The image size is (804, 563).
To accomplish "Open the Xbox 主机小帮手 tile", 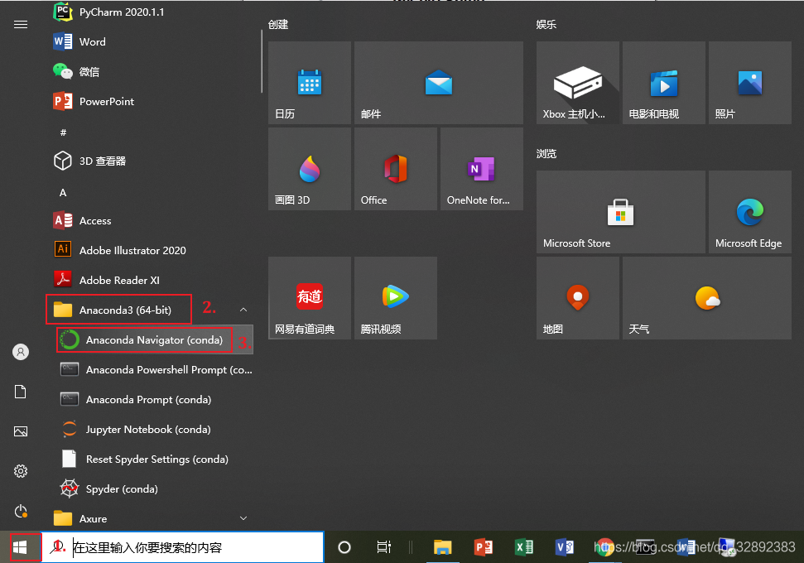I will point(578,83).
